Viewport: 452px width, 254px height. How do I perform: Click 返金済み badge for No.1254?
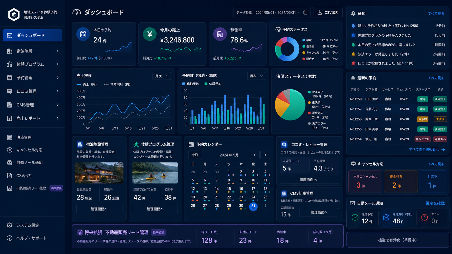tap(440, 139)
